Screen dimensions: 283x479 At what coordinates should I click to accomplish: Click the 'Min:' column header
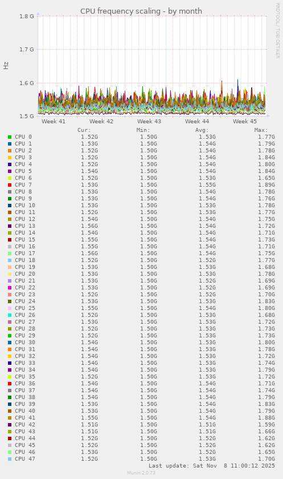pos(143,130)
